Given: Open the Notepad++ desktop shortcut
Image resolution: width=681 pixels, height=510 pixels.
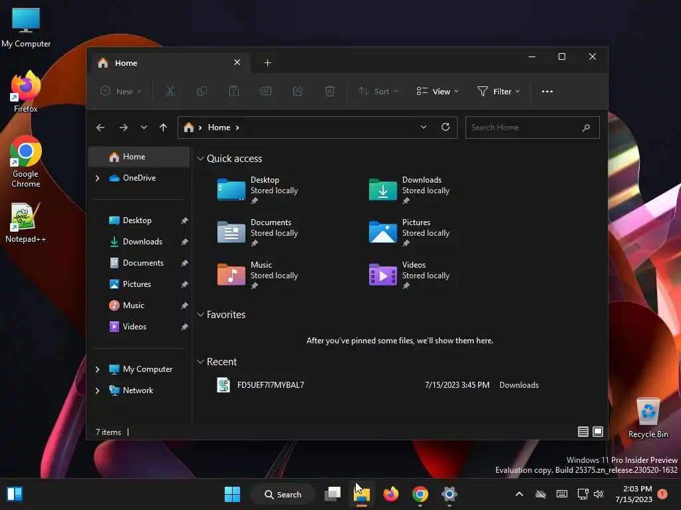Looking at the screenshot, I should [x=25, y=222].
